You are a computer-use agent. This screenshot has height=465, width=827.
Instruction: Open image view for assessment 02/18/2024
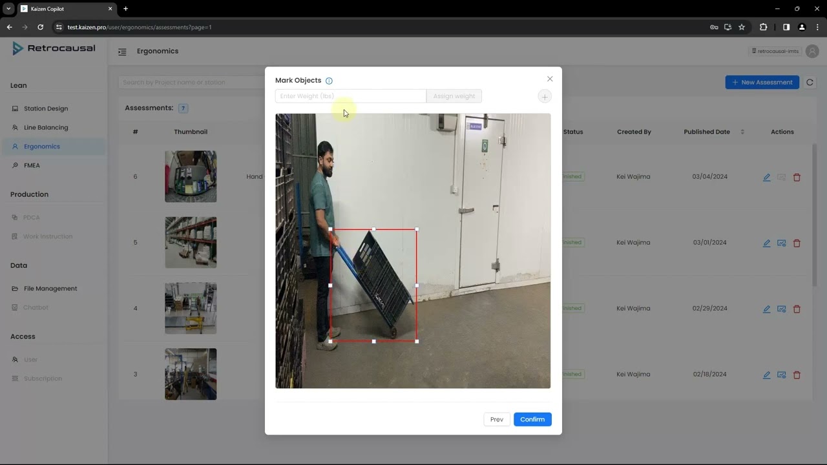[x=781, y=375]
